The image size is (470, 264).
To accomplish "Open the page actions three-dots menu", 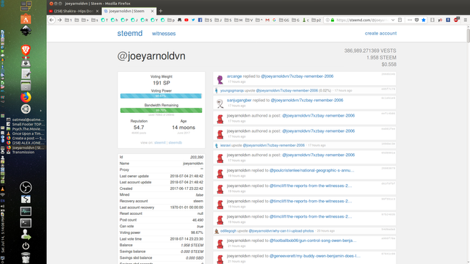I will [x=410, y=20].
